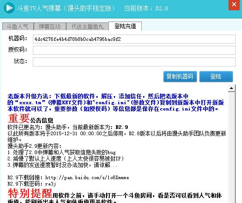The width and height of the screenshot is (242, 203).
Task: Click the 当前版本：B2.8 title text
Action: coord(146,8)
